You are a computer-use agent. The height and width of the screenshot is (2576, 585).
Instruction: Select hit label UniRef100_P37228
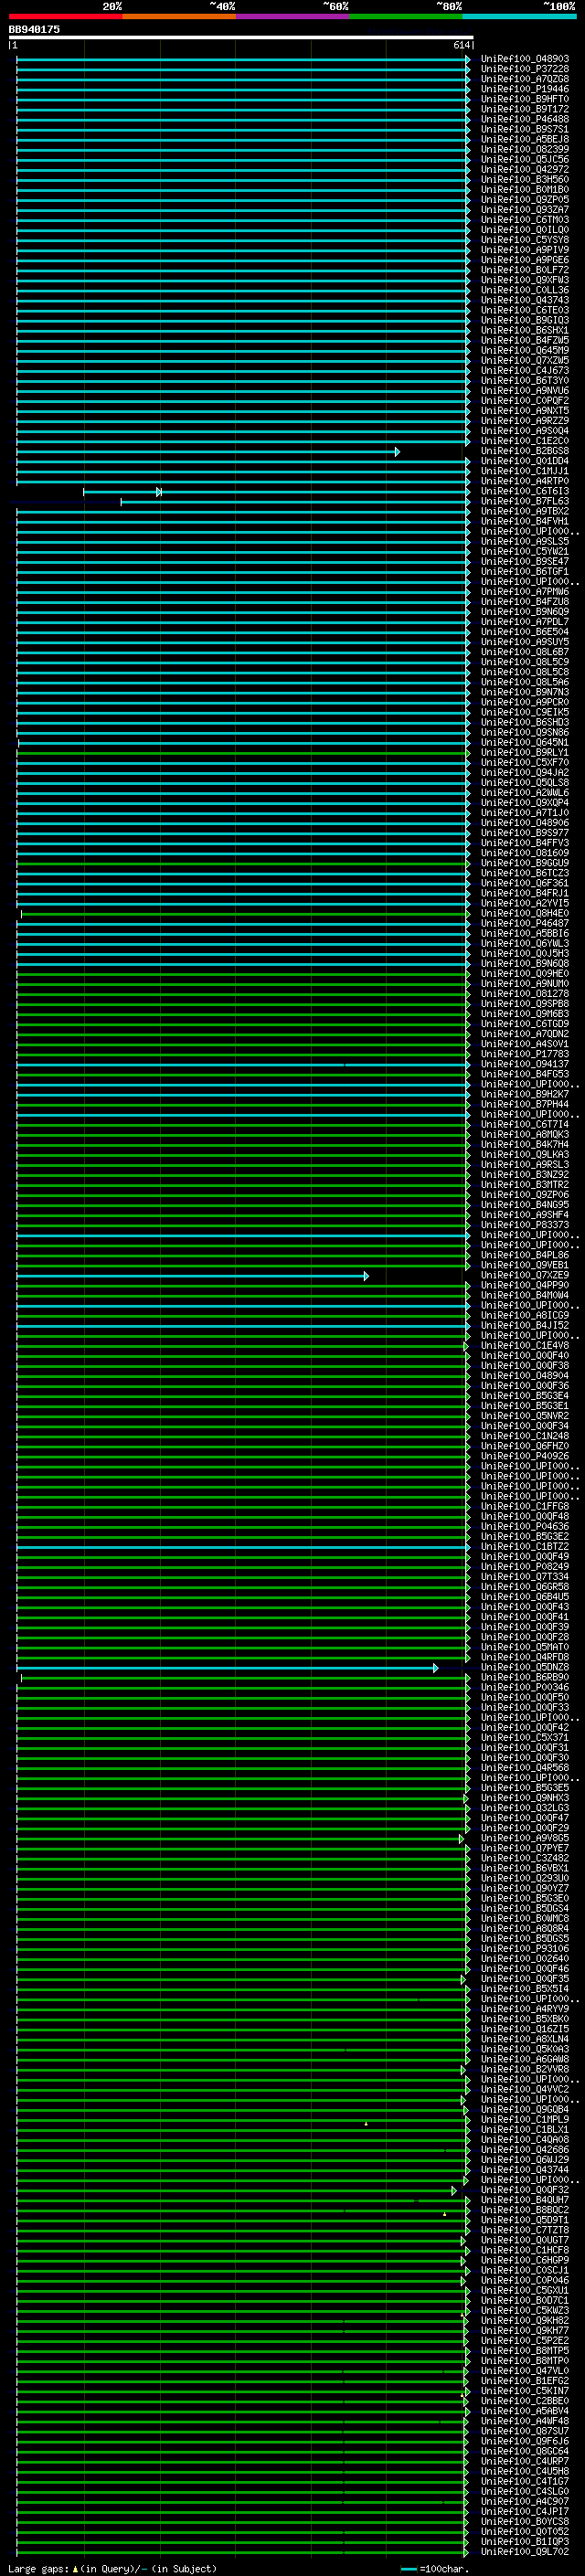(525, 69)
